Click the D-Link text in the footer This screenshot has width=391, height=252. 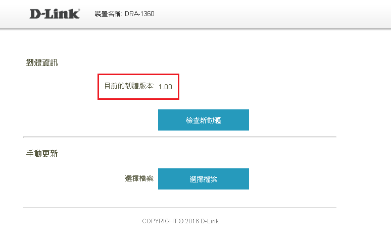[210, 221]
